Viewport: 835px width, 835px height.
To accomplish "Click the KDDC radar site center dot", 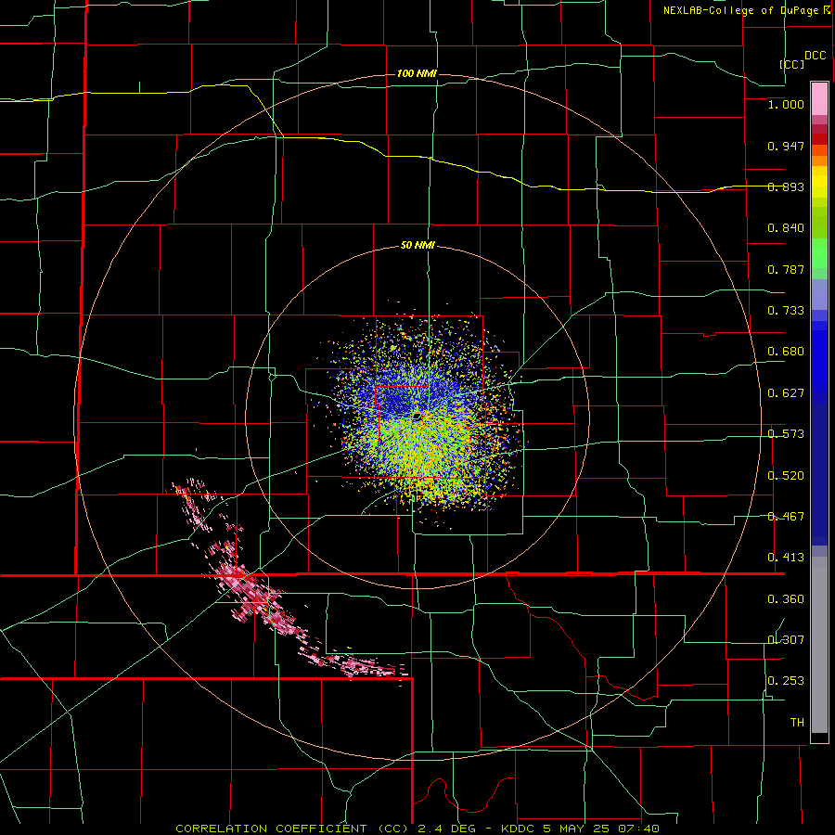I will point(417,416).
